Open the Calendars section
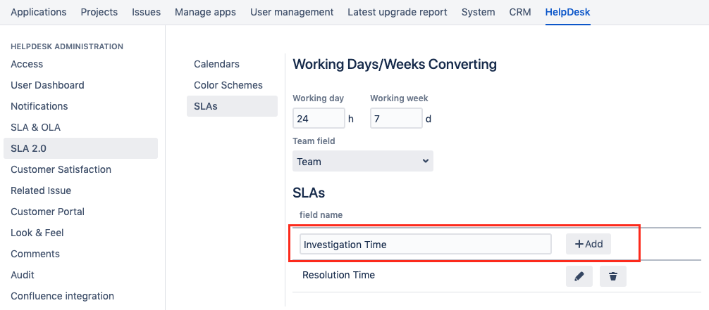The height and width of the screenshot is (310, 709). (216, 64)
